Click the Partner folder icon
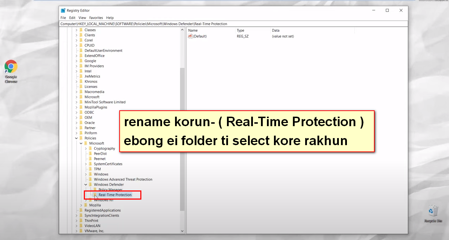The height and width of the screenshot is (240, 449). [81, 128]
